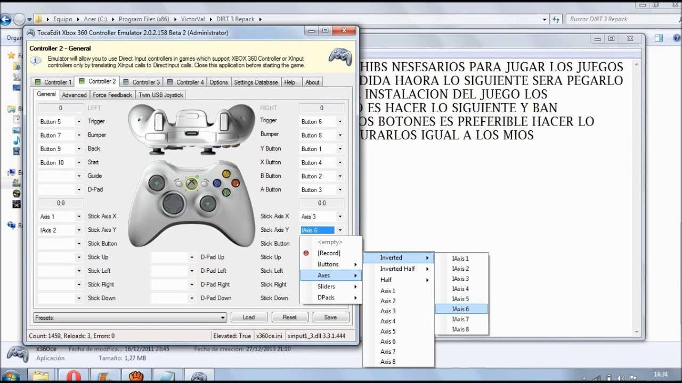Open the left Bumper Button 7 dropdown
The width and height of the screenshot is (682, 383).
(79, 136)
